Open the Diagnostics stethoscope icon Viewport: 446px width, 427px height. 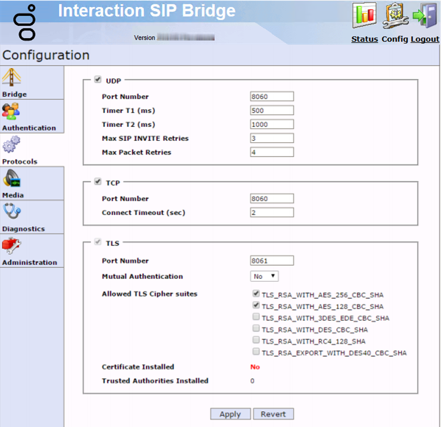pyautogui.click(x=12, y=212)
